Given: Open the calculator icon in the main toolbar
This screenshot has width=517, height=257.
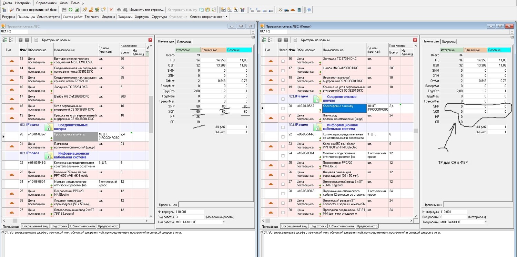Looking at the screenshot, I should point(299,10).
